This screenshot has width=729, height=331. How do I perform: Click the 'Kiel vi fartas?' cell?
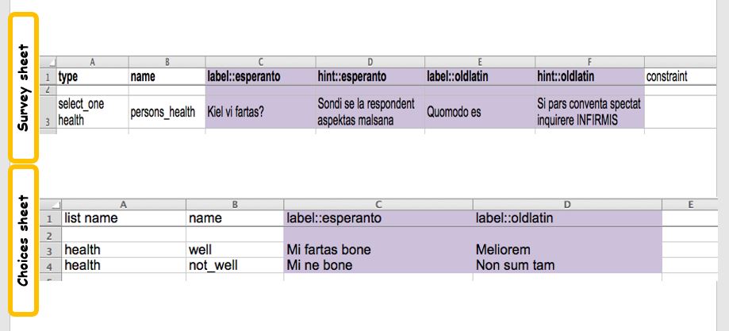[x=259, y=112]
